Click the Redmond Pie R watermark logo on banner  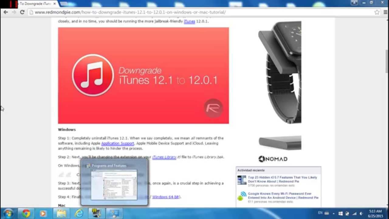213,108
